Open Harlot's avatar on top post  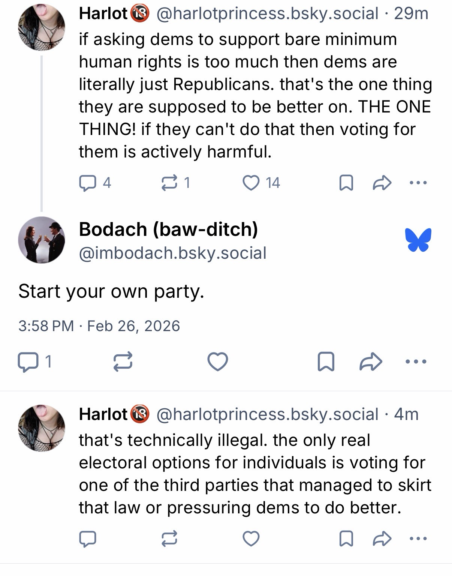pos(42,27)
